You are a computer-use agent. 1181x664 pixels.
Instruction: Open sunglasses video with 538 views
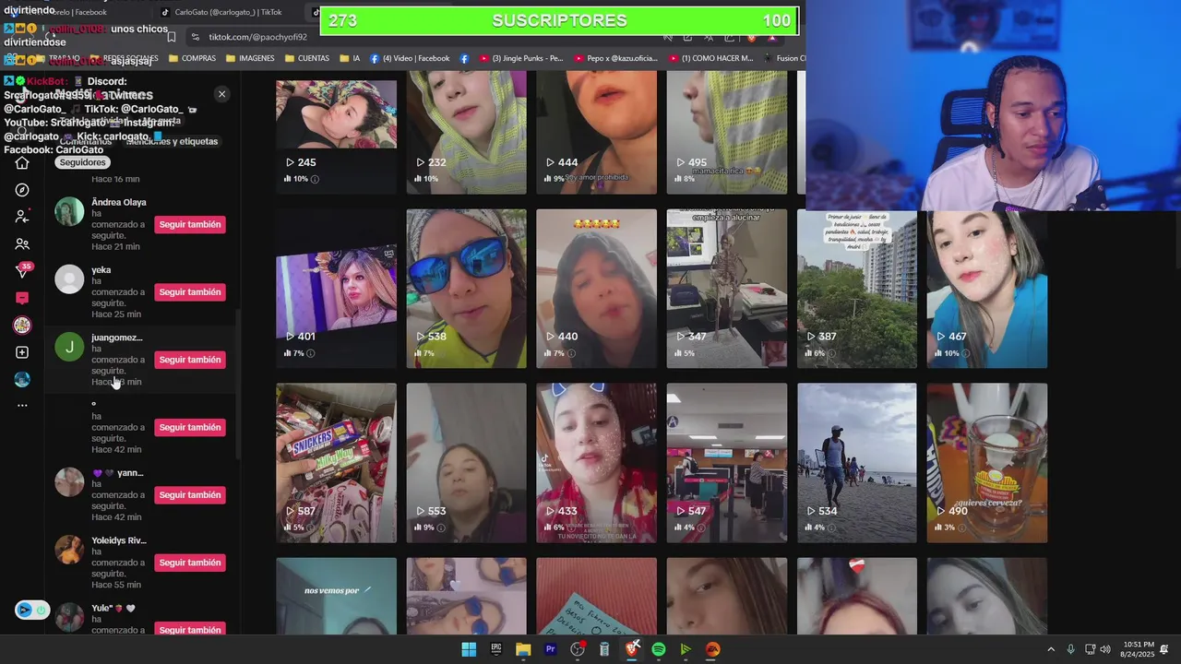tap(466, 289)
